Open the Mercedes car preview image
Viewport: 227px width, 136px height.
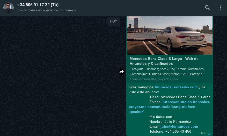click(x=170, y=35)
